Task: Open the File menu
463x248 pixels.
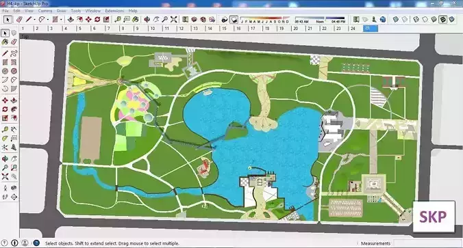Action: tap(5, 11)
